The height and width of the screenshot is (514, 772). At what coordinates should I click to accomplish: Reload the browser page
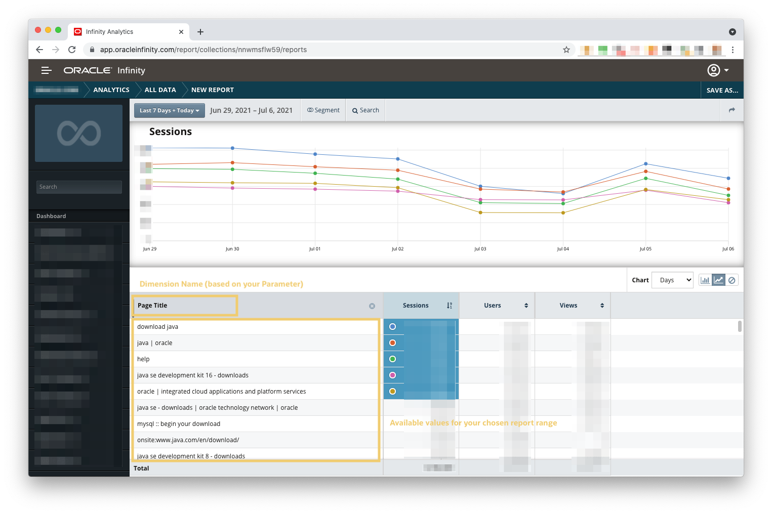point(72,50)
